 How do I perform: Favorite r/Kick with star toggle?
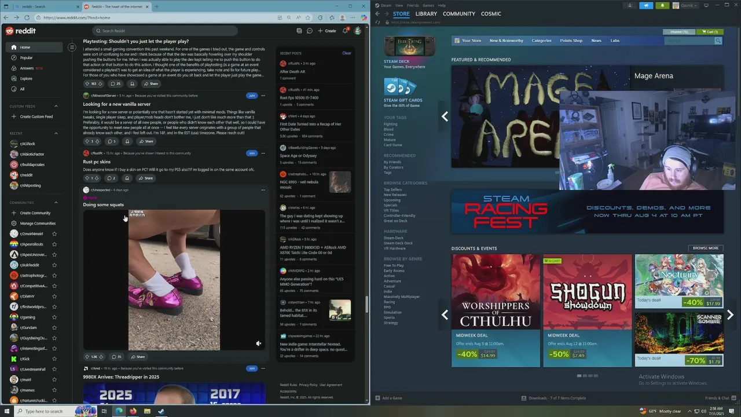coord(54,359)
